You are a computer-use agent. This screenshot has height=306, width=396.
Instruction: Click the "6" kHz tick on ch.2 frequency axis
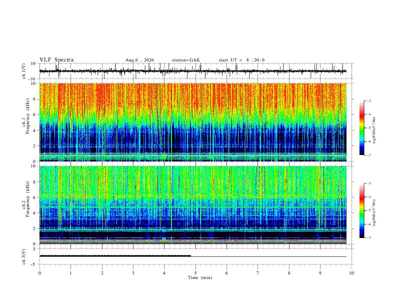click(x=34, y=197)
